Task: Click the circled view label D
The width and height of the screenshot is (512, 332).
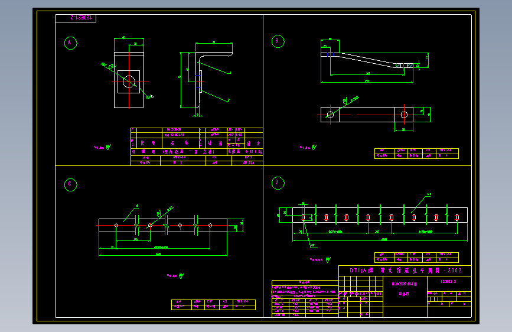Action: [278, 183]
